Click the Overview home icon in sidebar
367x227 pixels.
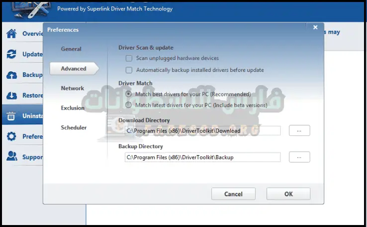click(11, 34)
